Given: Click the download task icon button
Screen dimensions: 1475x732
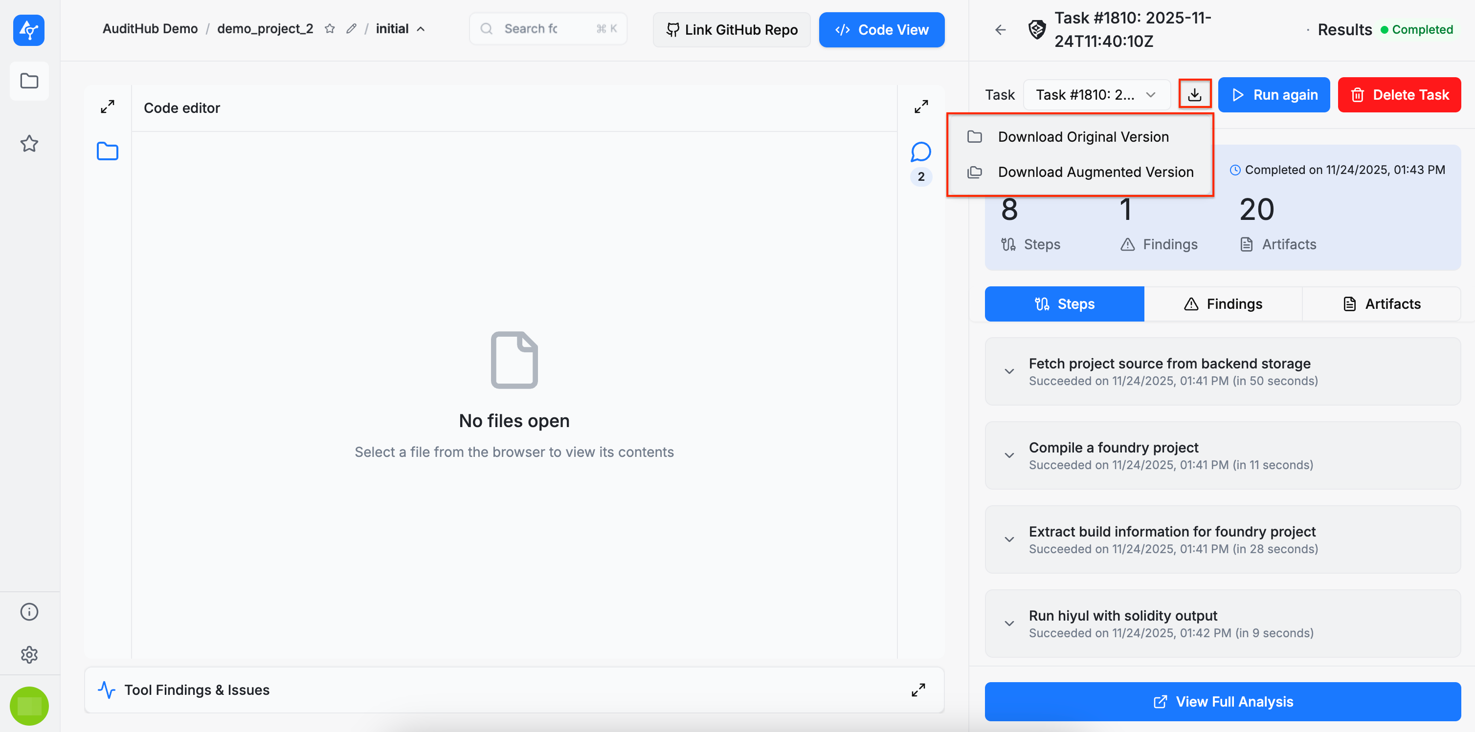Looking at the screenshot, I should coord(1194,94).
